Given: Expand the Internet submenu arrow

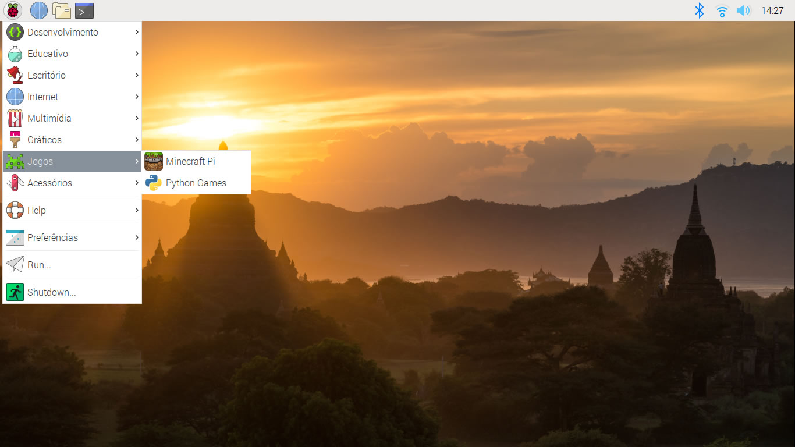Looking at the screenshot, I should coord(137,97).
